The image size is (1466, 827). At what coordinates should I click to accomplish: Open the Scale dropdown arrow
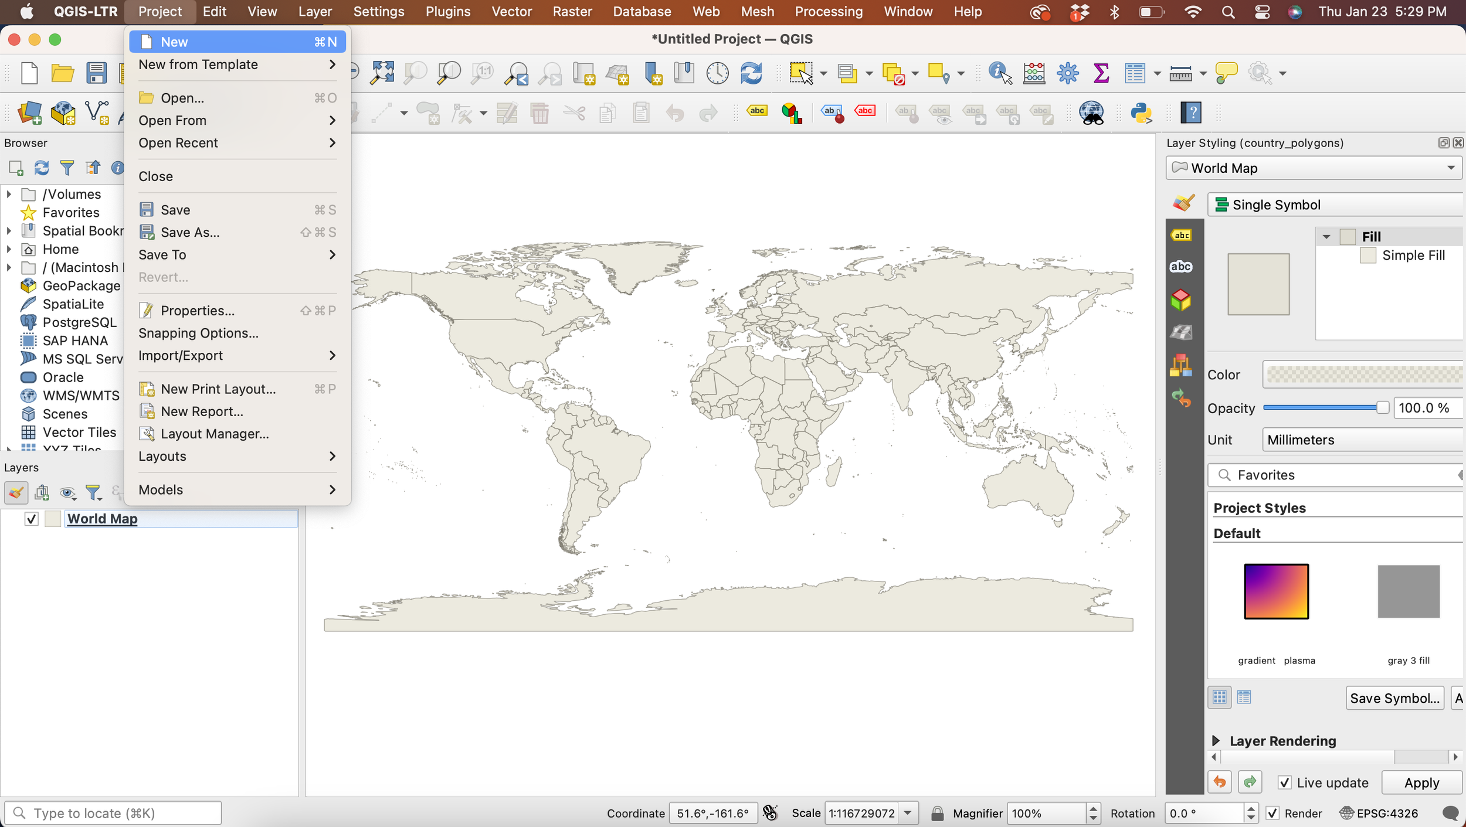(907, 814)
